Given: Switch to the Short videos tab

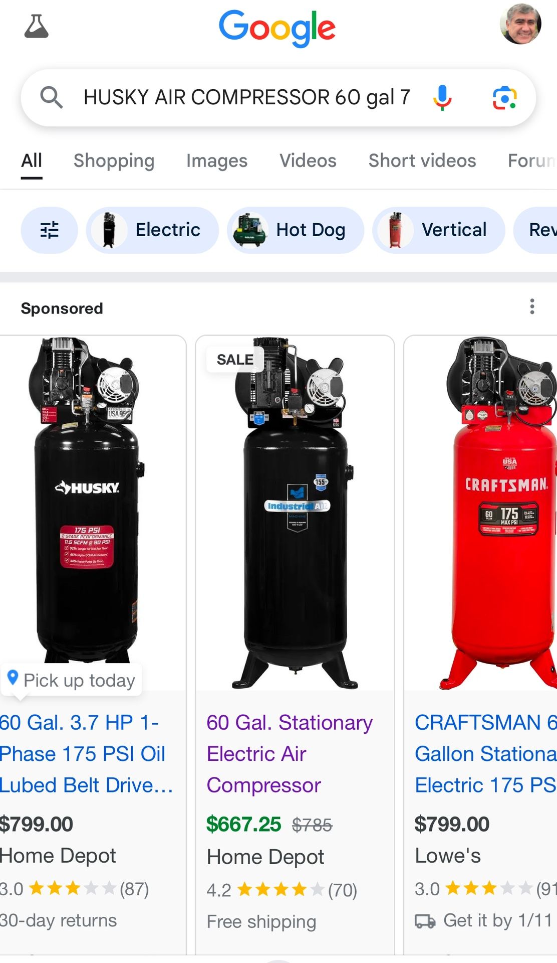Looking at the screenshot, I should click(x=422, y=160).
